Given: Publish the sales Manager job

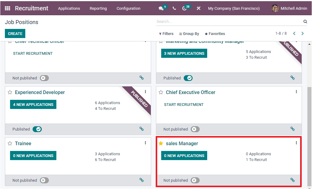Looking at the screenshot, I should click(x=195, y=180).
